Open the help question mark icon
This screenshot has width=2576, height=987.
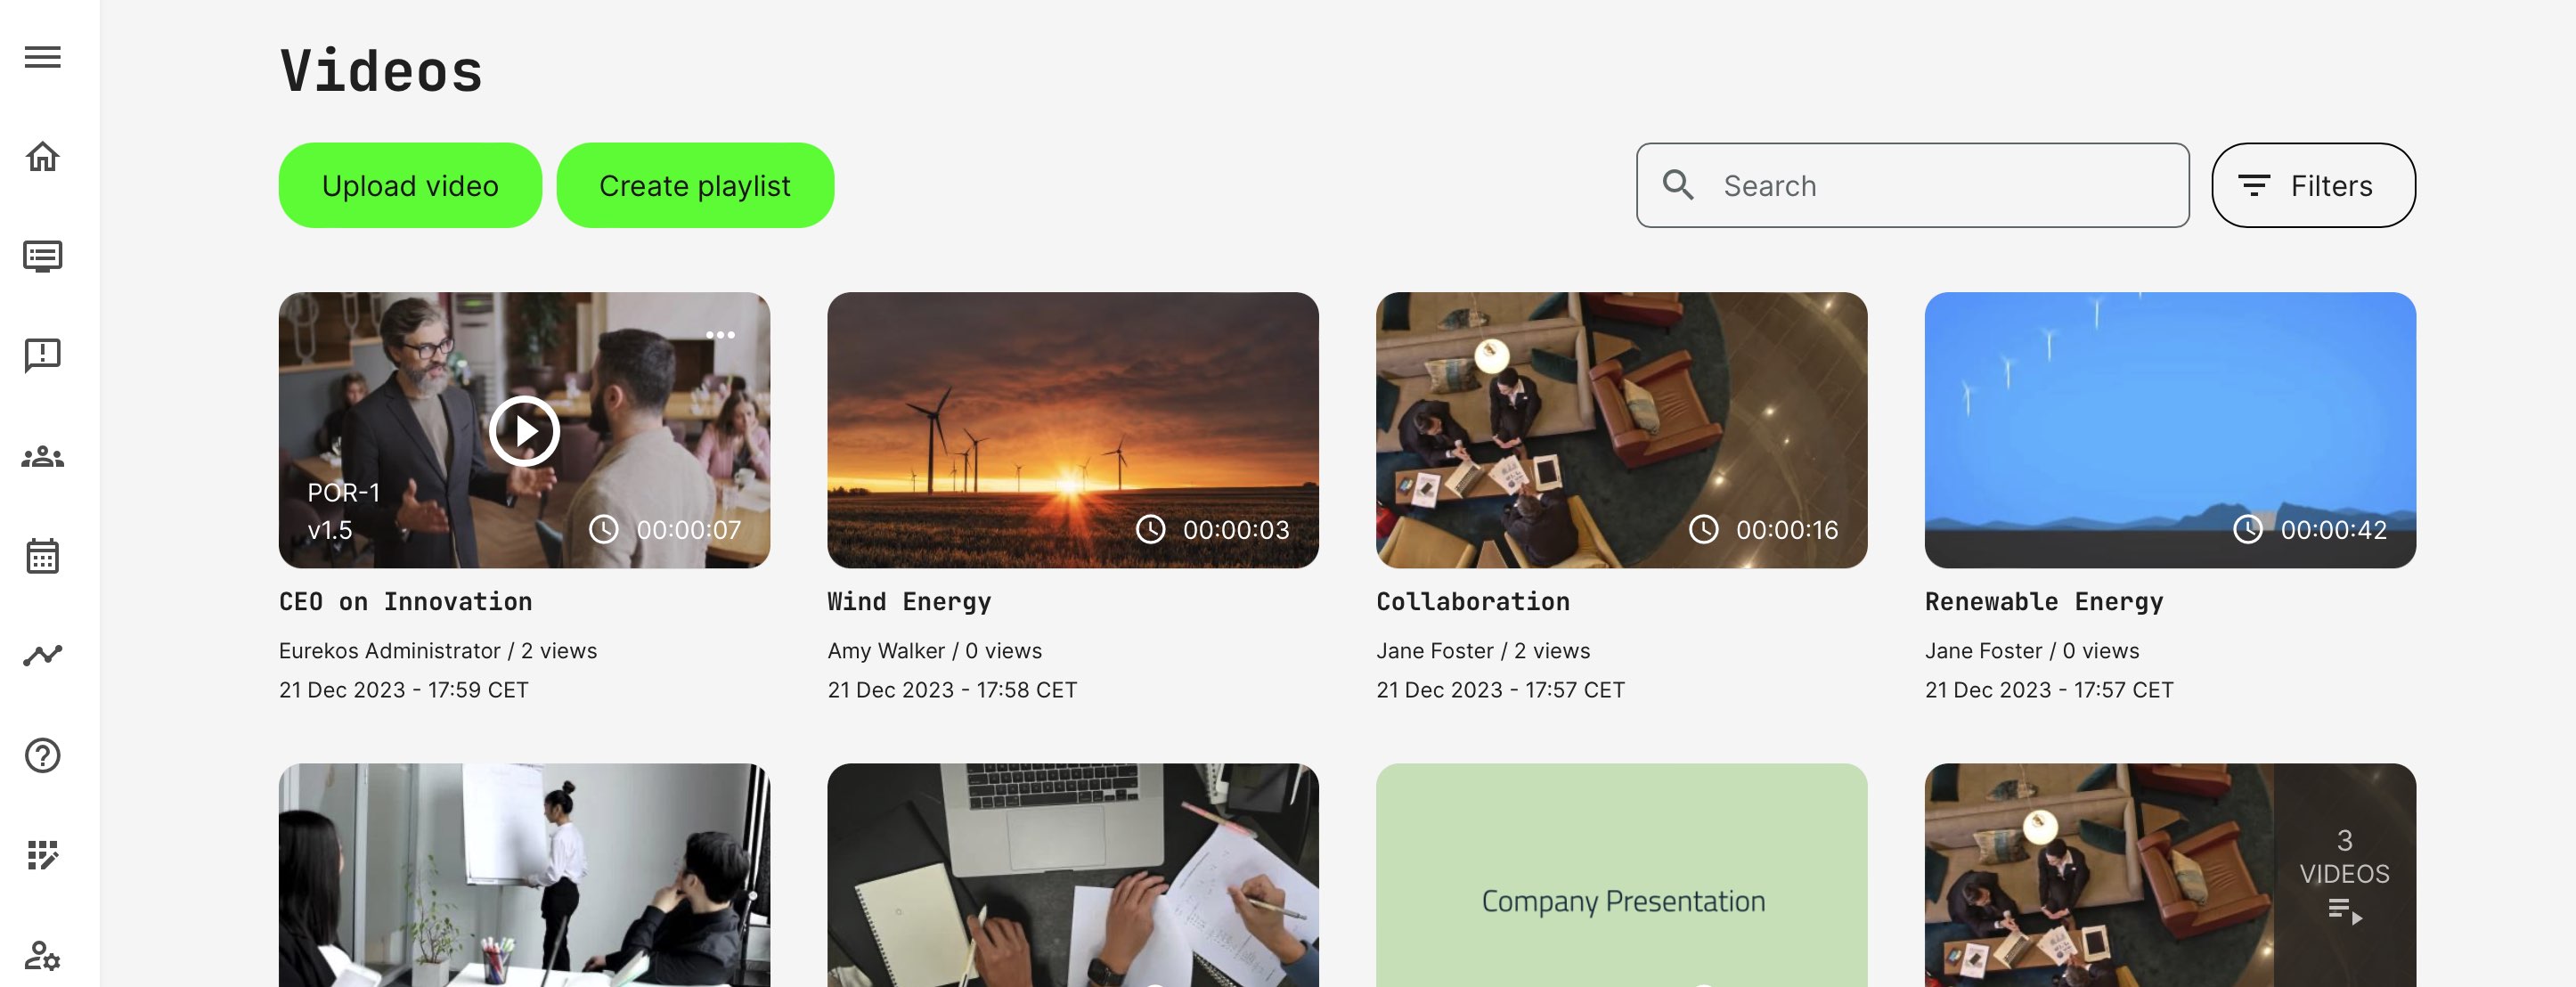click(43, 755)
